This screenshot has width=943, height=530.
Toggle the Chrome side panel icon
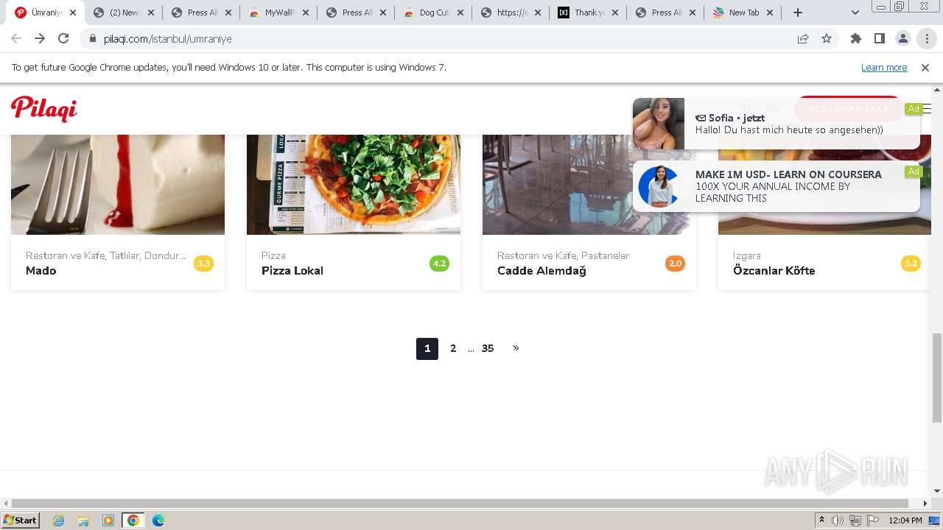click(880, 39)
